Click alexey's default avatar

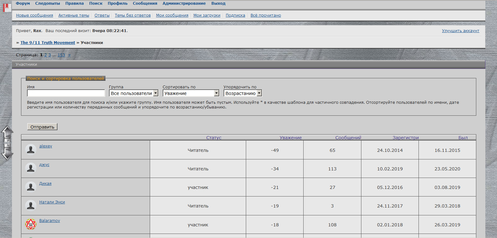coord(31,150)
